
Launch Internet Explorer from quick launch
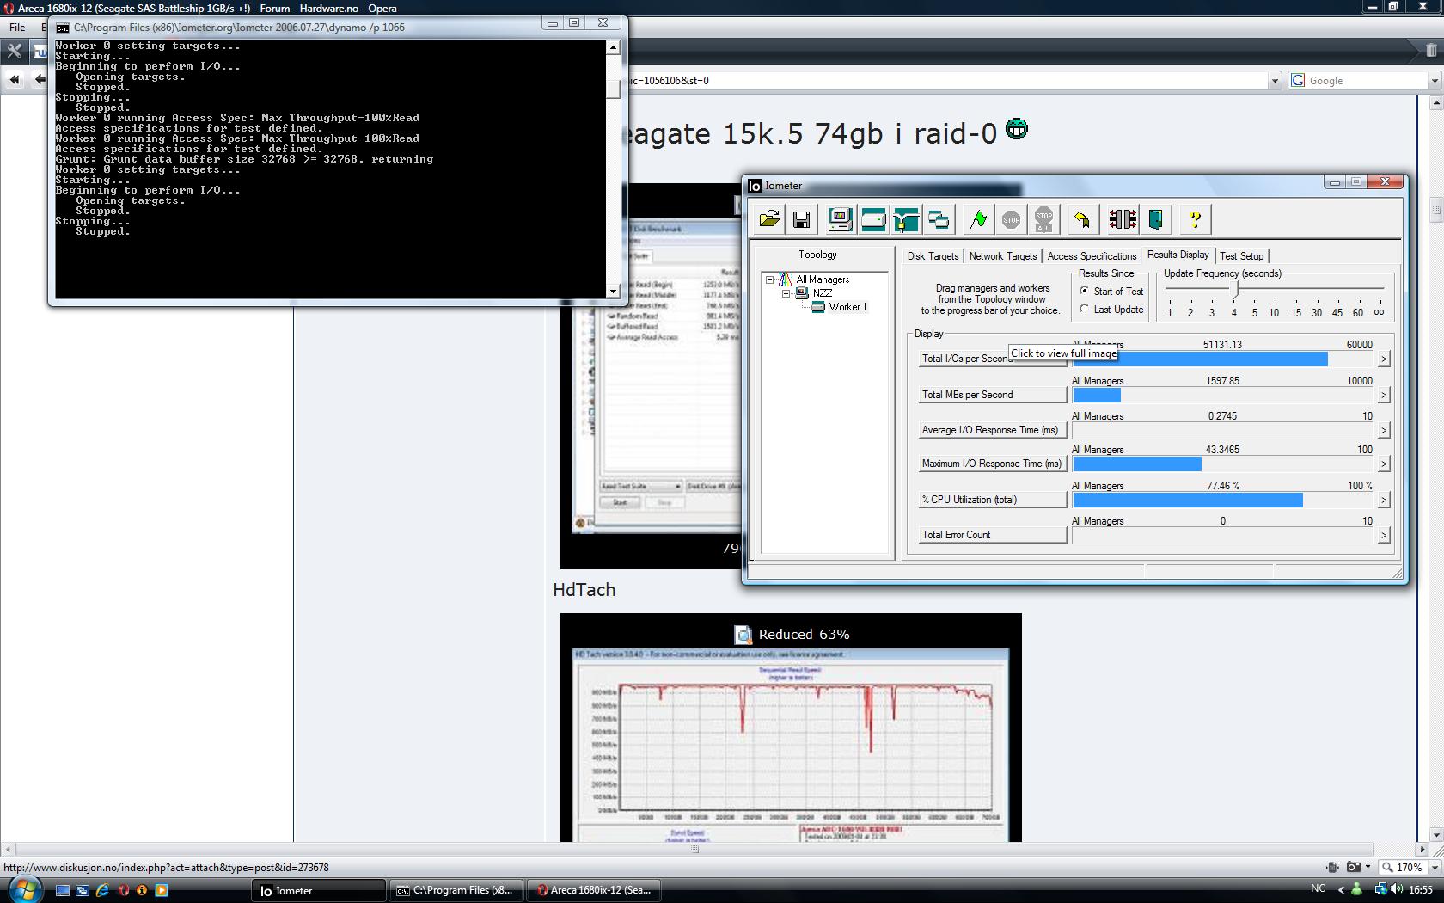(x=102, y=890)
